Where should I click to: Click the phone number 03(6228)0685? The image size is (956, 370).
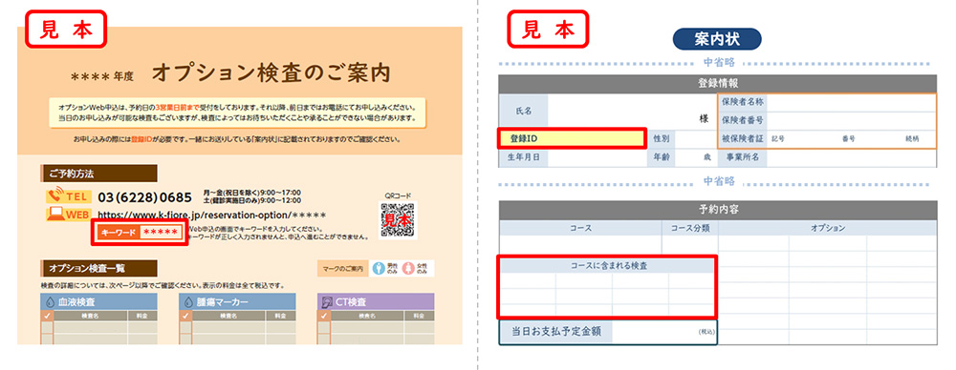coord(145,197)
